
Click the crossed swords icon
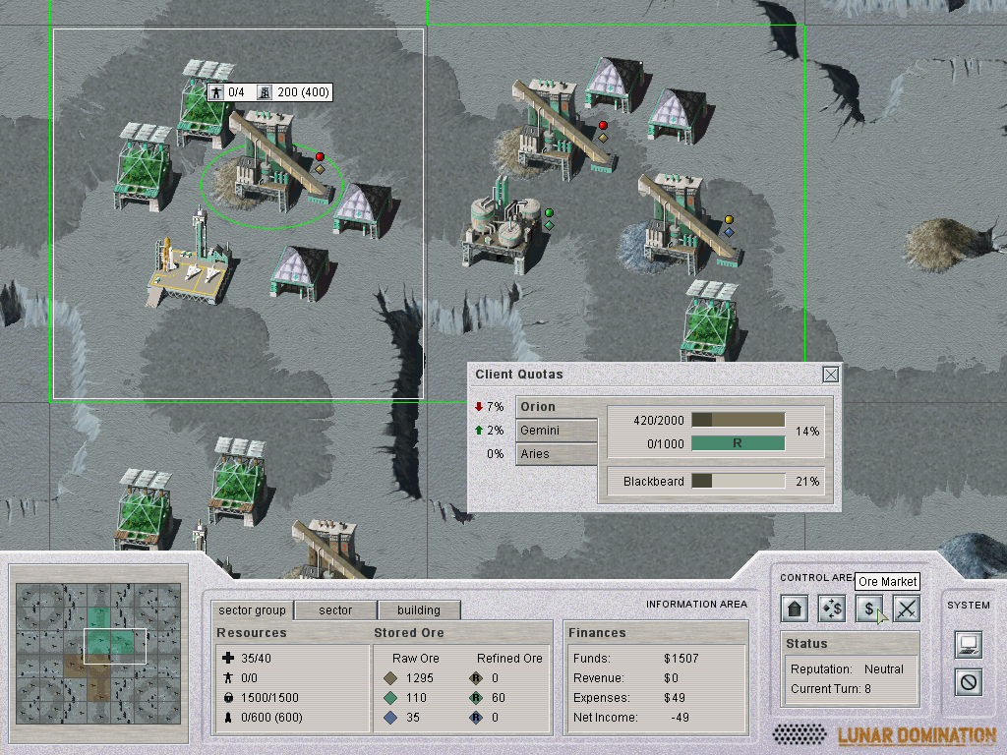pos(906,610)
